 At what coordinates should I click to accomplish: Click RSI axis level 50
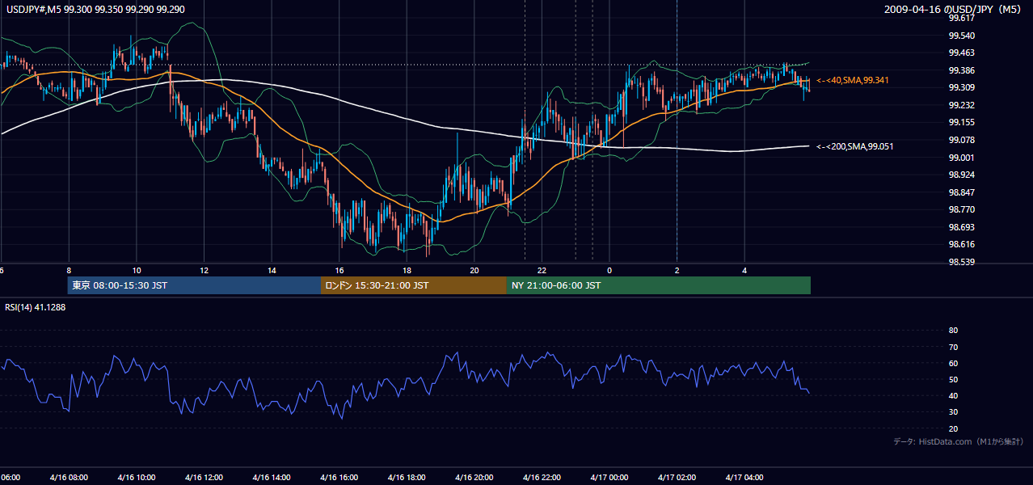[x=953, y=379]
